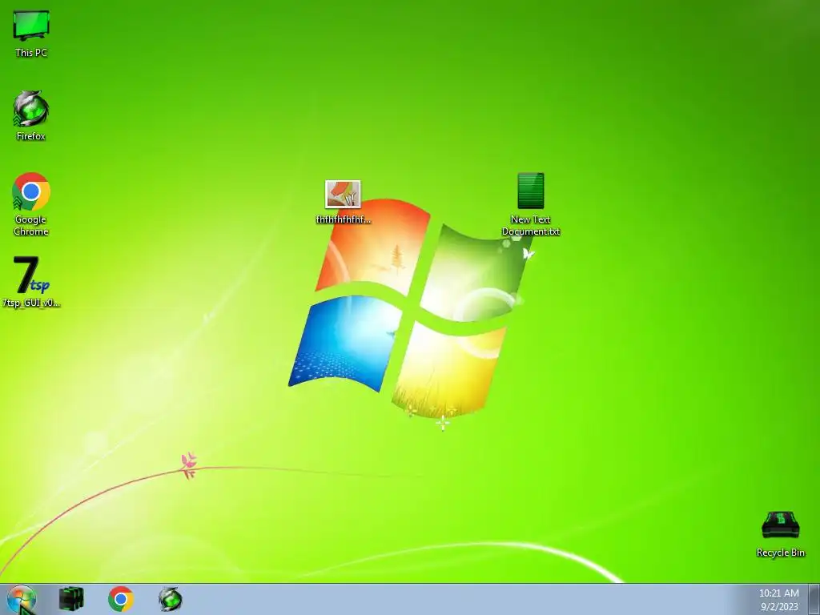820x615 pixels.
Task: Open the clock showing 10:21 AM
Action: pos(779,600)
